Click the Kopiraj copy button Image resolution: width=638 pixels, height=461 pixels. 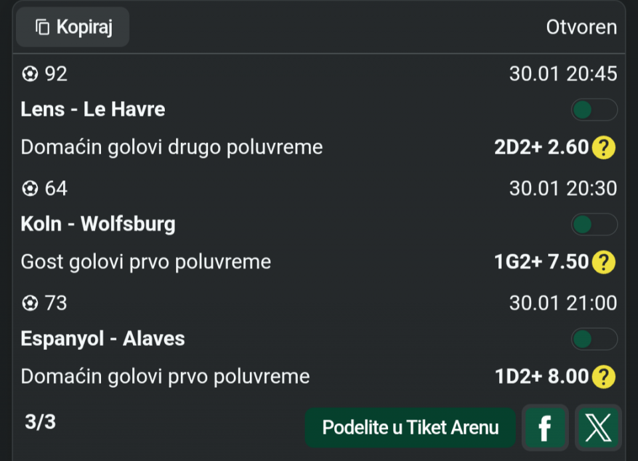click(x=73, y=27)
